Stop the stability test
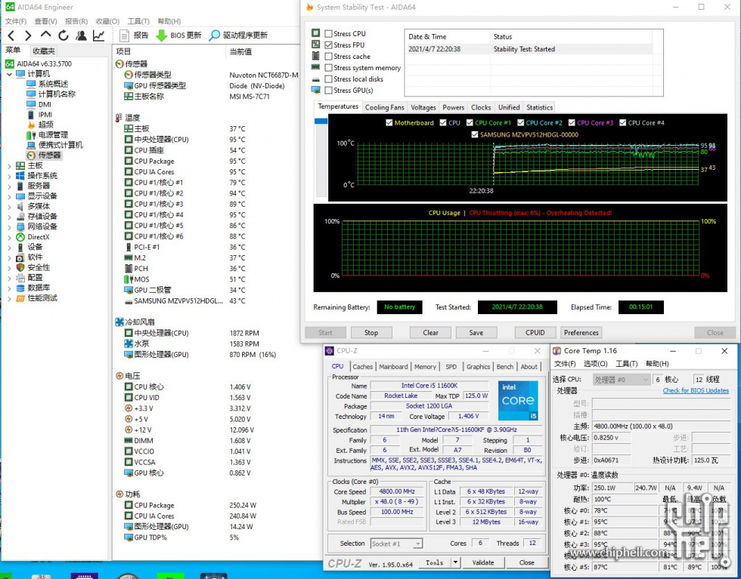Screen dimensions: 741x579 (371, 333)
